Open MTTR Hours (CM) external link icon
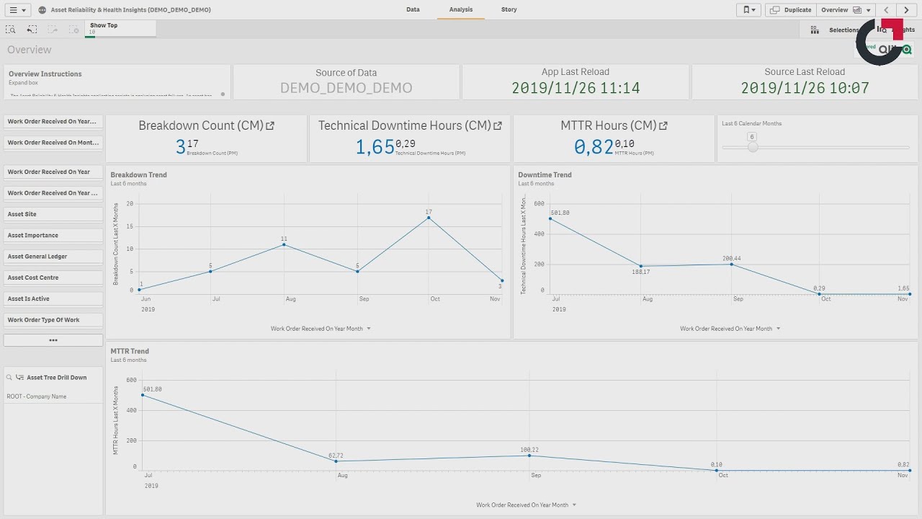The width and height of the screenshot is (922, 519). pos(663,125)
